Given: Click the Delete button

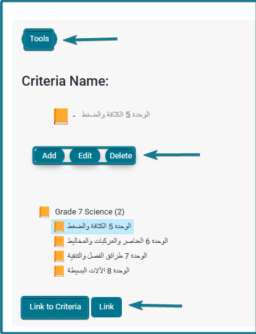Looking at the screenshot, I should (x=120, y=156).
